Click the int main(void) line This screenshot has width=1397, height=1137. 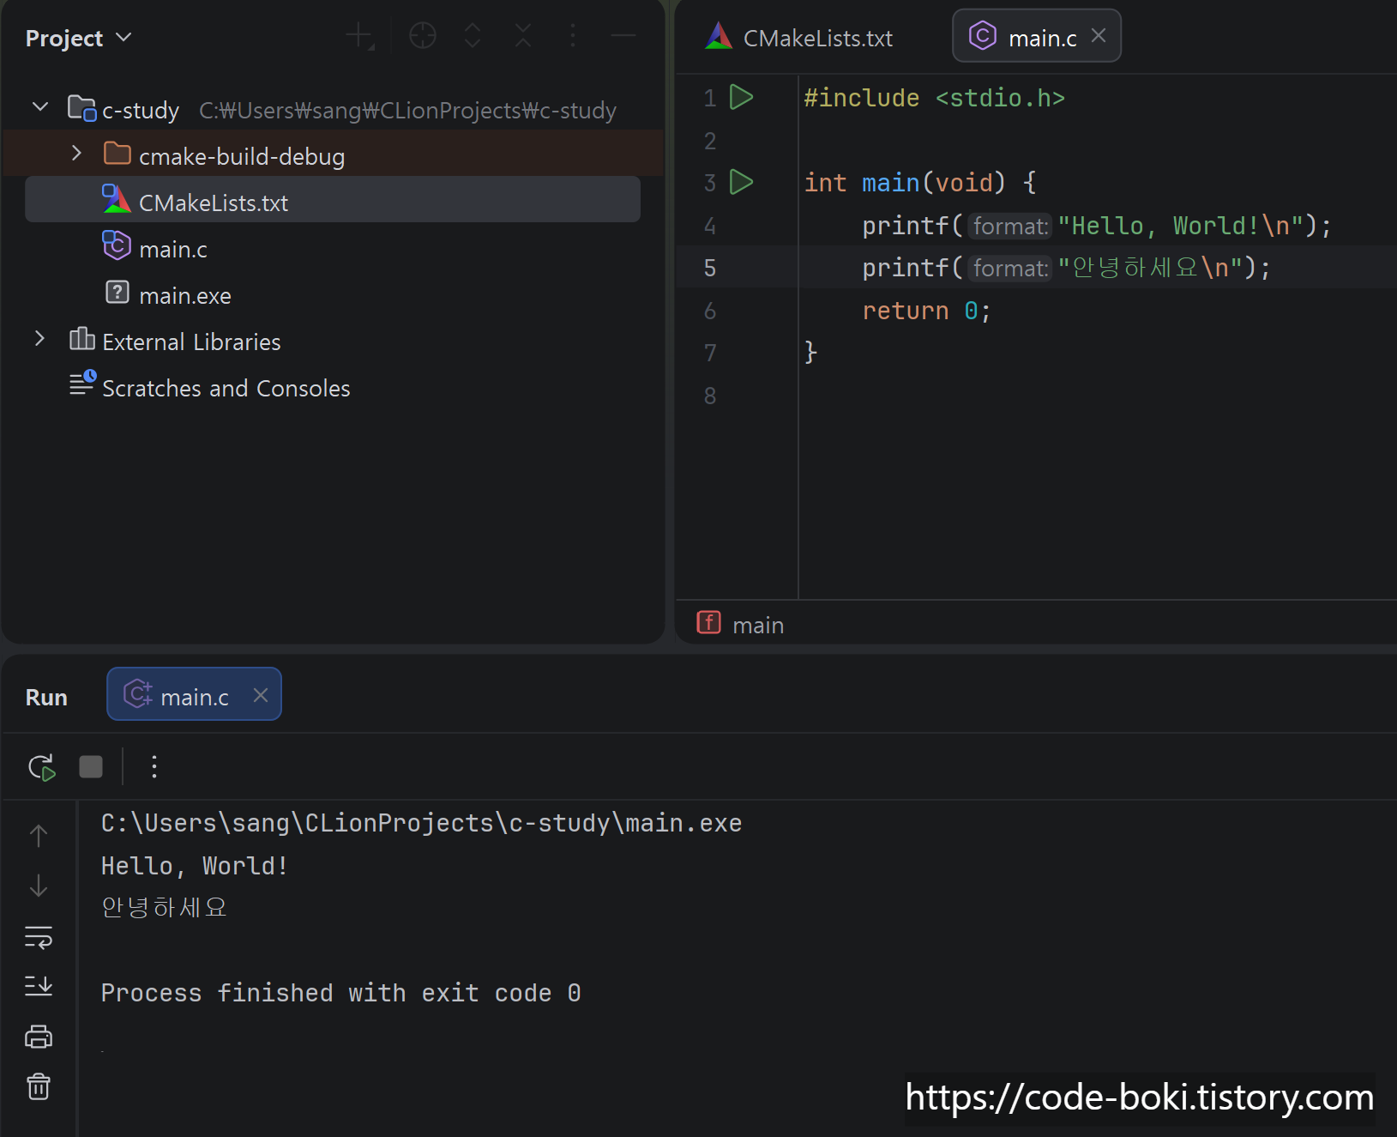[x=919, y=183]
